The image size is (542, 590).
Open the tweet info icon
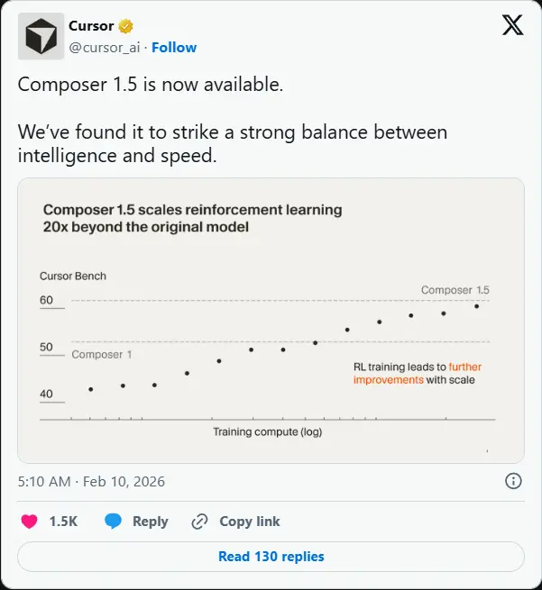[513, 481]
